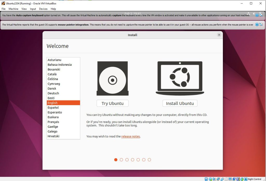Click the mouse integration indicator icon
The height and width of the screenshot is (181, 266).
[x=242, y=179]
